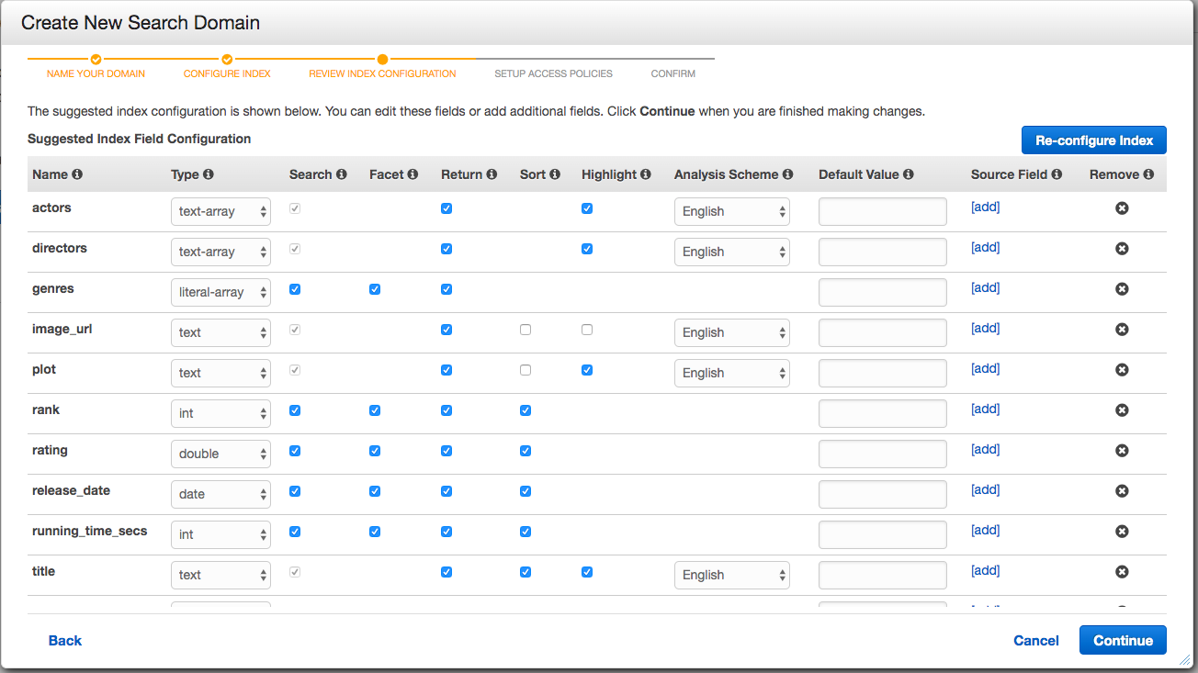Show info for Analysis Scheme column
Screen dimensions: 1198x673
point(787,174)
